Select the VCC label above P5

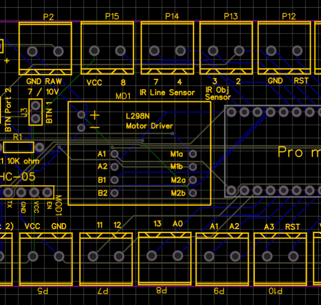coord(33,226)
